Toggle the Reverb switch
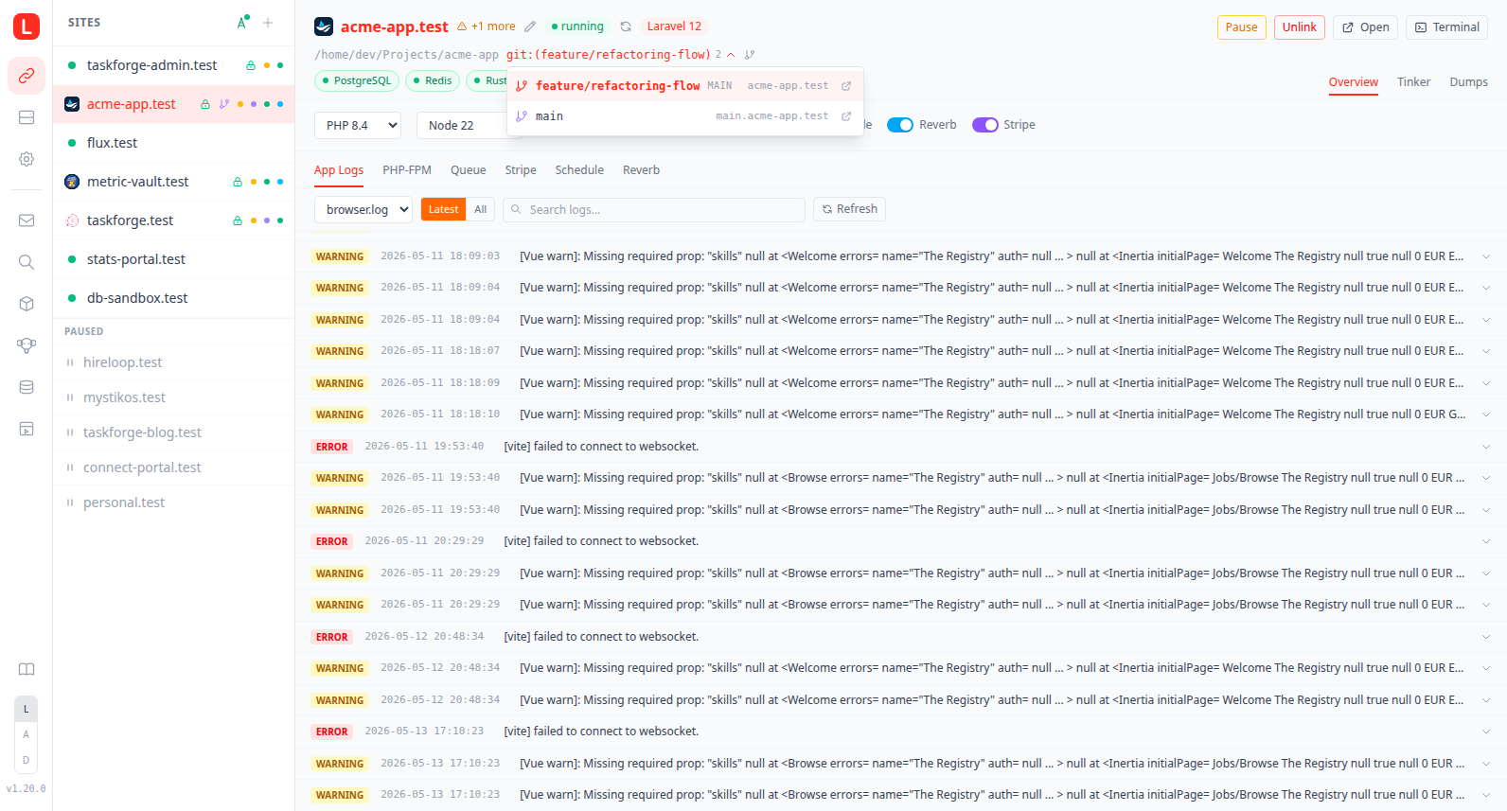This screenshot has height=811, width=1507. pyautogui.click(x=900, y=125)
